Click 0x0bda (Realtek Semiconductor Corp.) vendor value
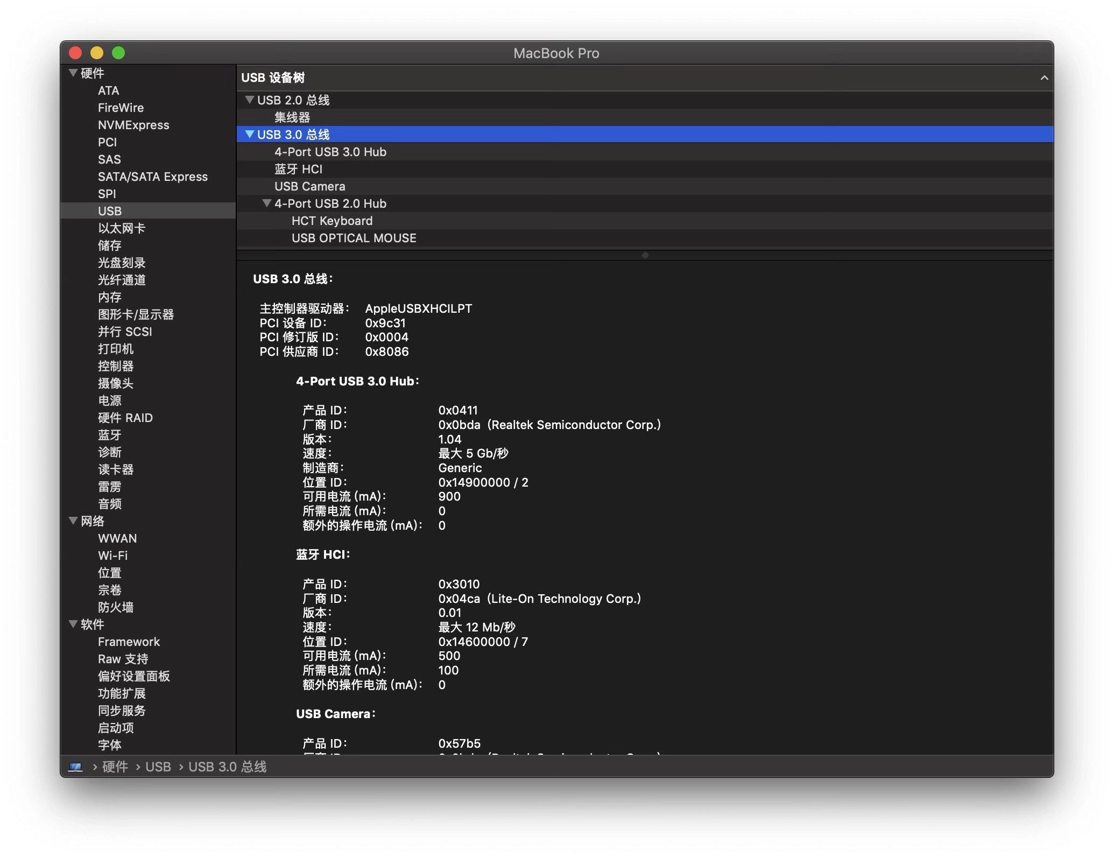The width and height of the screenshot is (1114, 857). point(549,425)
